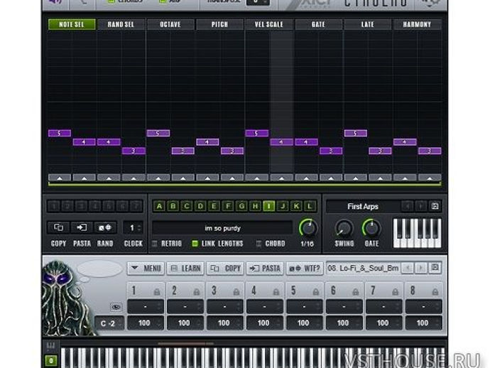Screen dimensions: 490x368
Task: Click the 'im so purdy' pattern name field
Action: tap(222, 228)
